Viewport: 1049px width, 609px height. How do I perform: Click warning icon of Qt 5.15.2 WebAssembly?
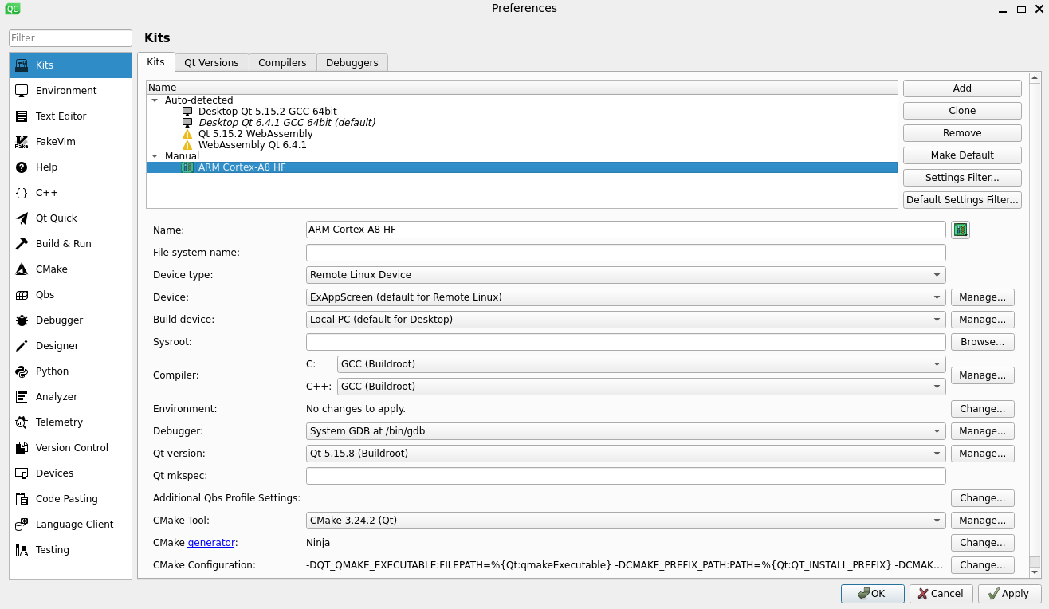point(187,134)
